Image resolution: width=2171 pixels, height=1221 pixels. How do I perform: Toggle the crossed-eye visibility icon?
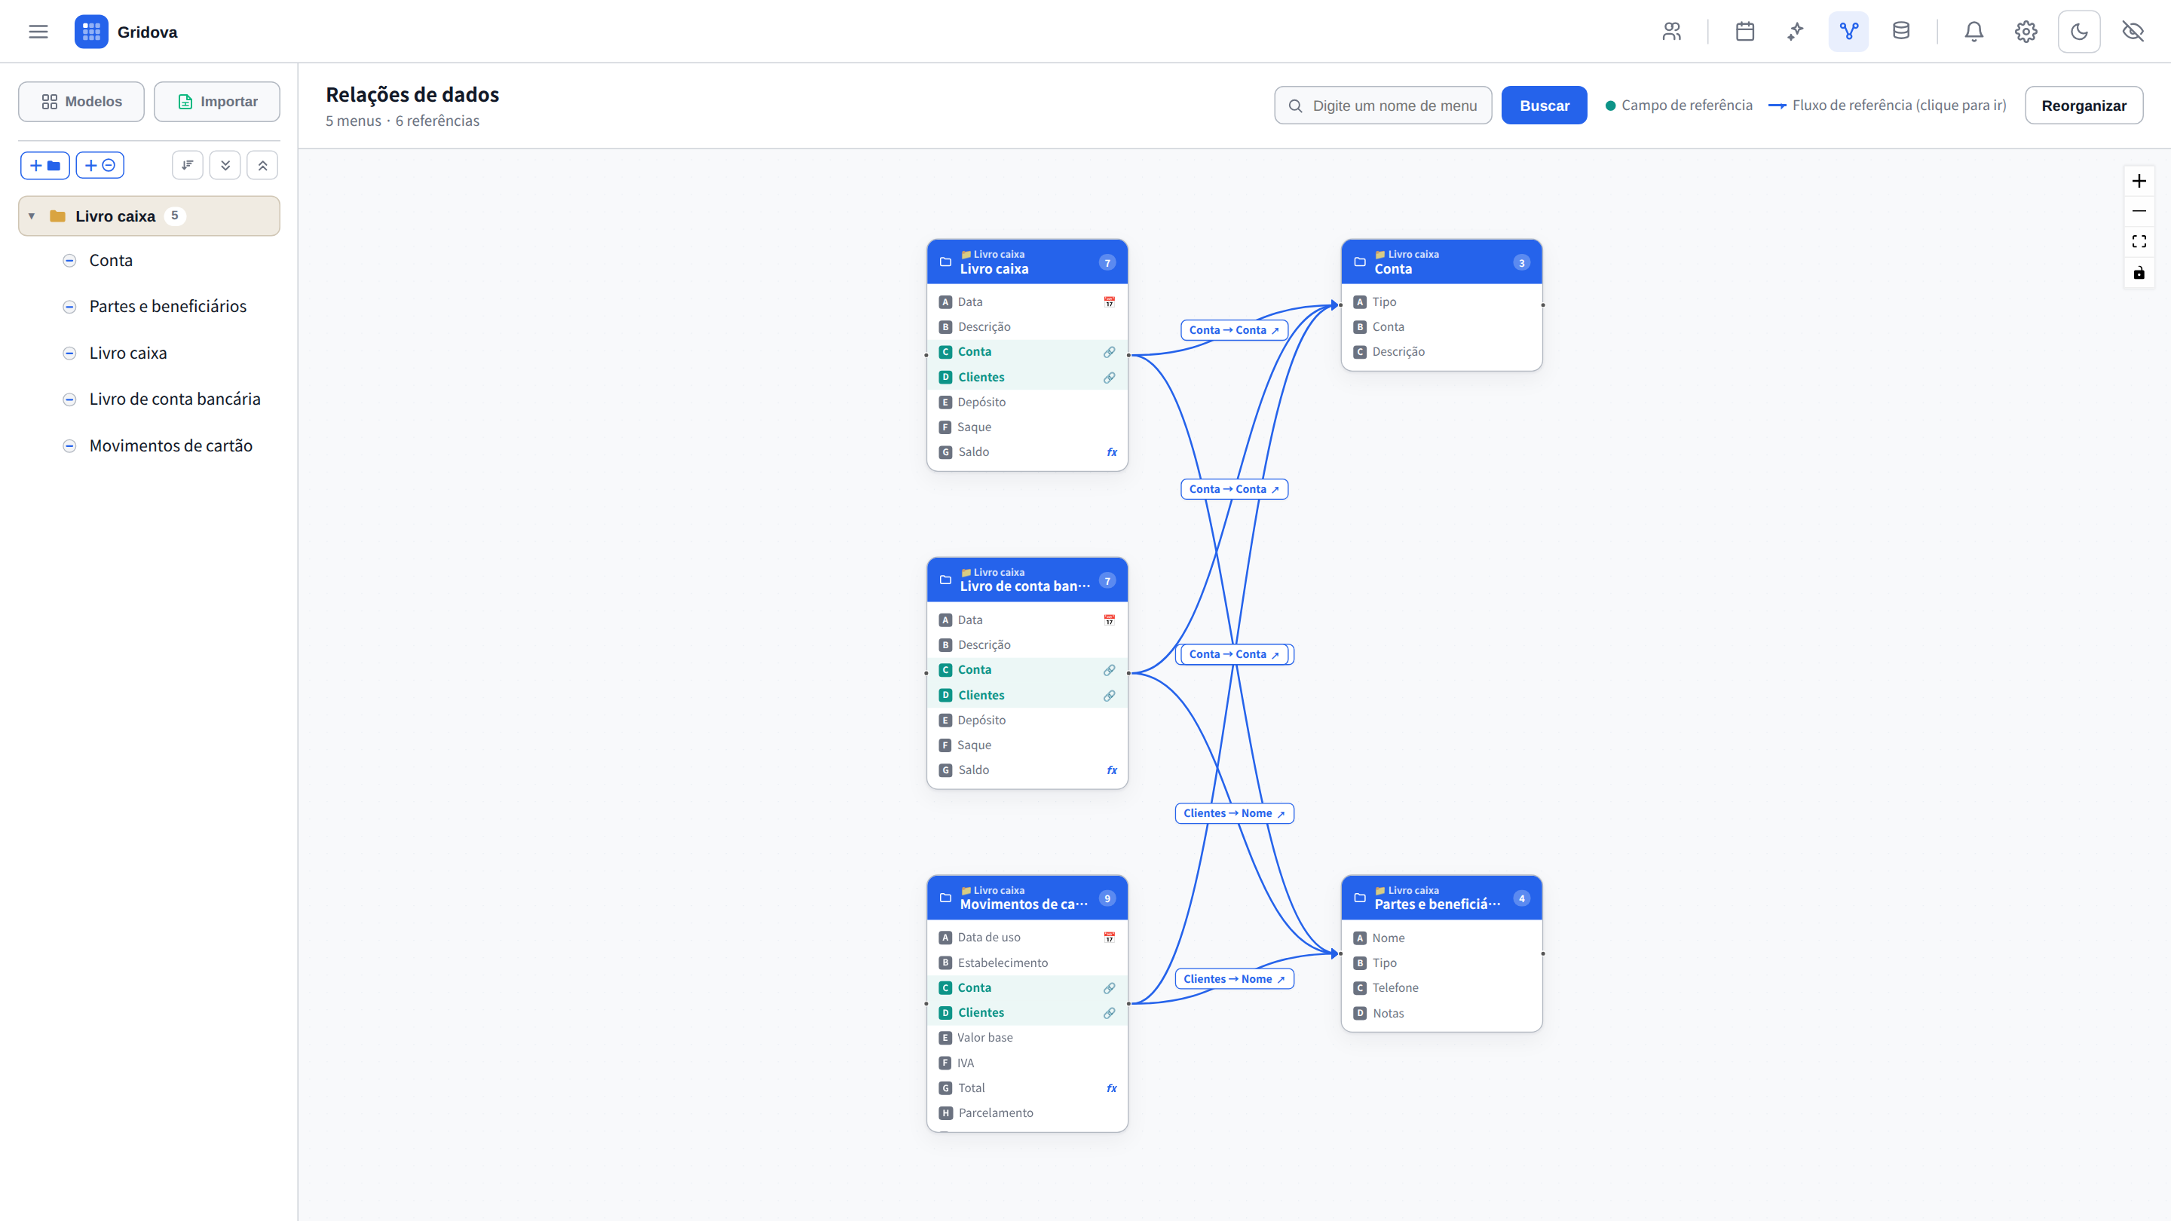(2133, 31)
